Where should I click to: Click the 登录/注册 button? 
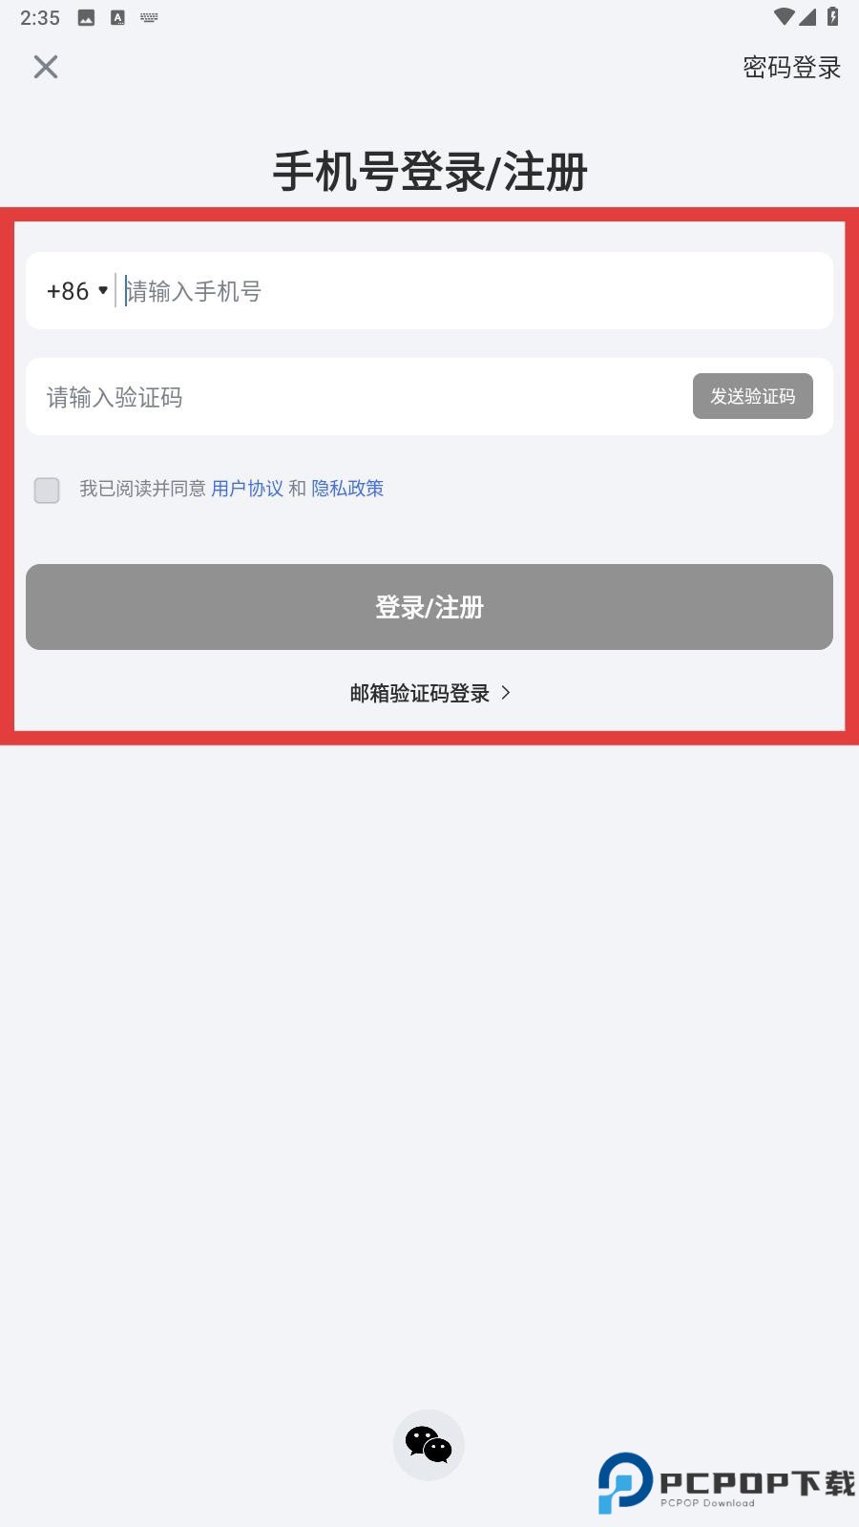(x=429, y=607)
